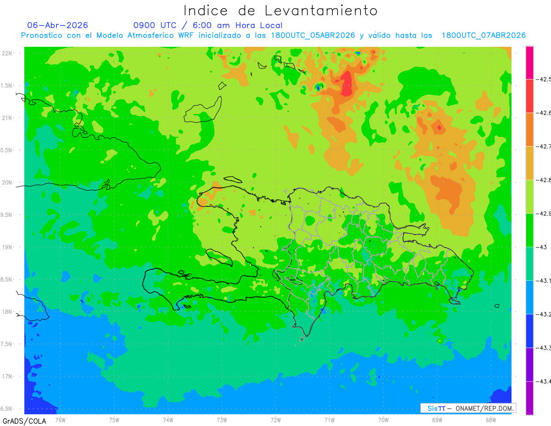The height and width of the screenshot is (426, 551).
Task: Click the red swatch below -42.5
Action: (x=529, y=96)
